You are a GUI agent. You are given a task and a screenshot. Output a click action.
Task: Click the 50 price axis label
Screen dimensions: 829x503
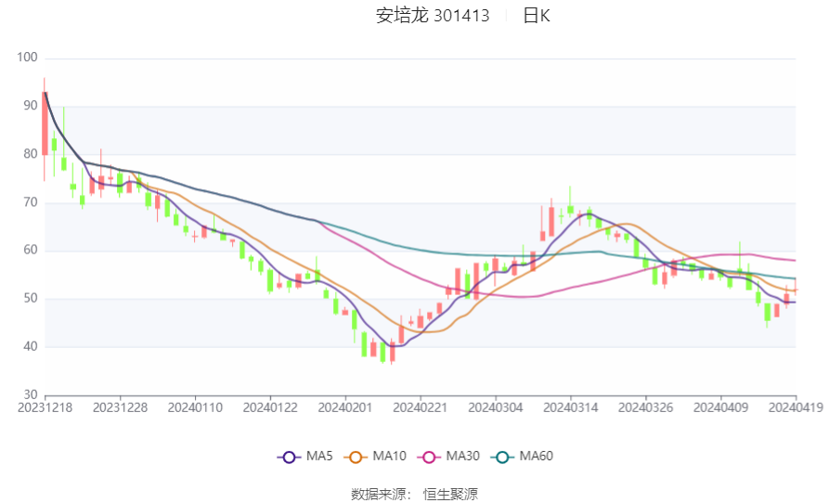(30, 298)
